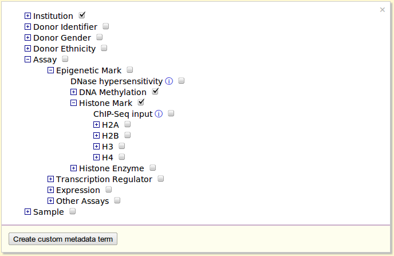Click the Expression tree label

(78, 190)
